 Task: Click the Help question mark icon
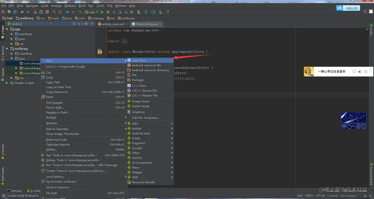tap(168, 12)
